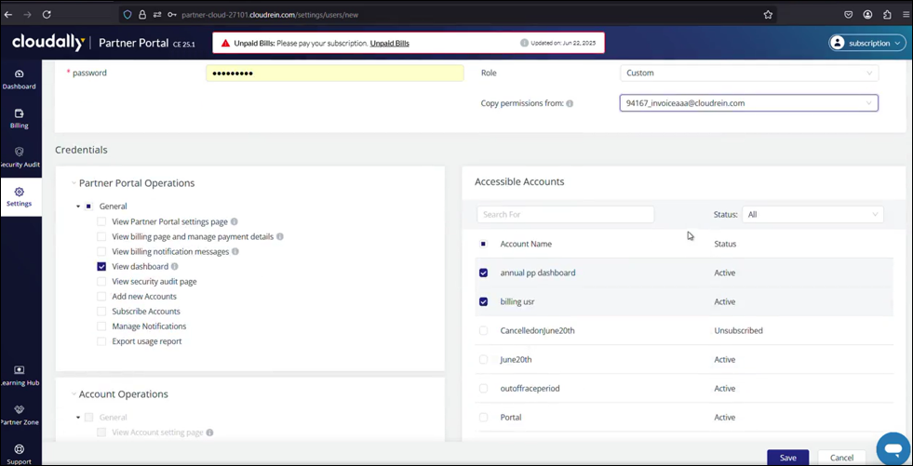Viewport: 913px width, 466px height.
Task: Uncheck the billing usr account
Action: [x=483, y=302]
